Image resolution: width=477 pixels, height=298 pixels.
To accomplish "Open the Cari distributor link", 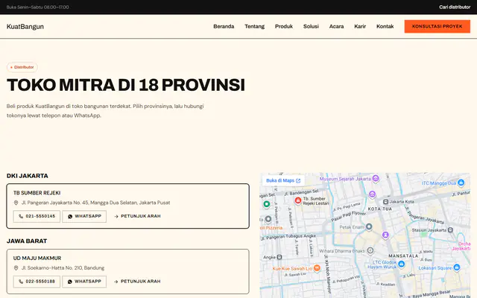I will [455, 7].
